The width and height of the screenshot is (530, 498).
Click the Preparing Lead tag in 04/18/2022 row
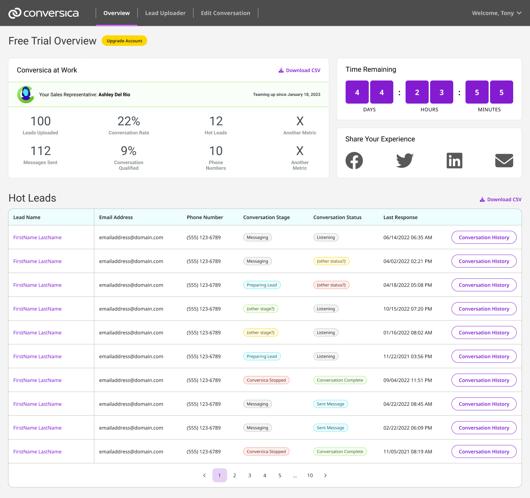(262, 285)
